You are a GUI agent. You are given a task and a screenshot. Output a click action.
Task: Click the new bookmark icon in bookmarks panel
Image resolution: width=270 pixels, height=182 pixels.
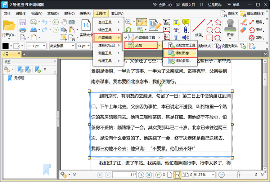coord(38,70)
